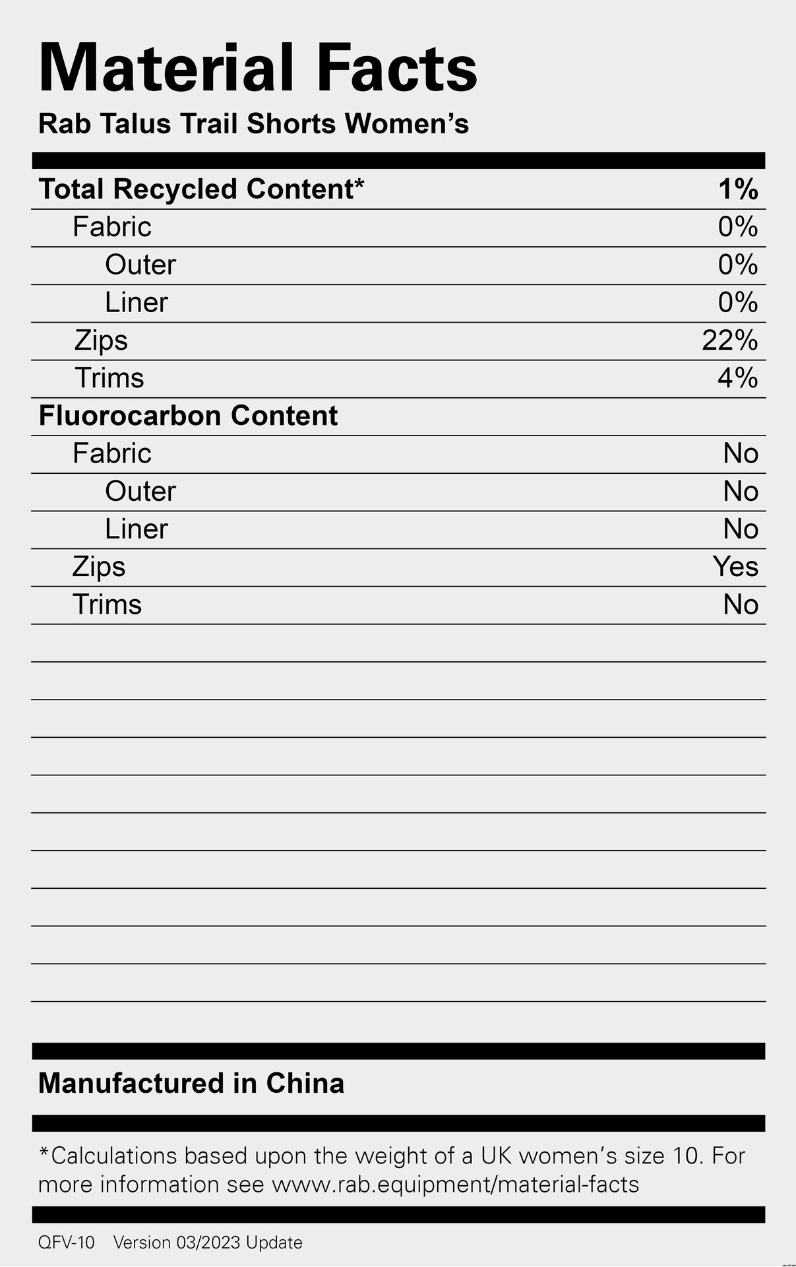Click the QFV-10 code label
This screenshot has height=1267, width=796.
(67, 1243)
